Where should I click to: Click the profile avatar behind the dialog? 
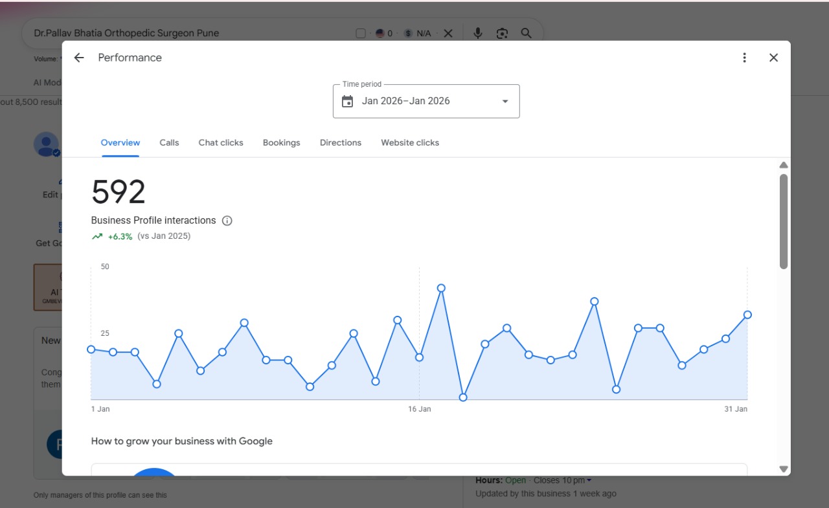click(x=46, y=144)
